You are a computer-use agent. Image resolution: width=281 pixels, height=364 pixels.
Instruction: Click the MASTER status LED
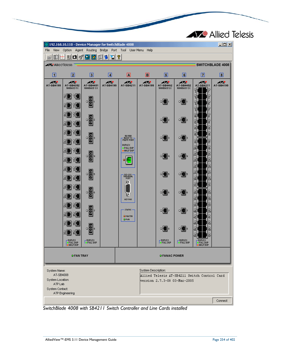[125, 216]
